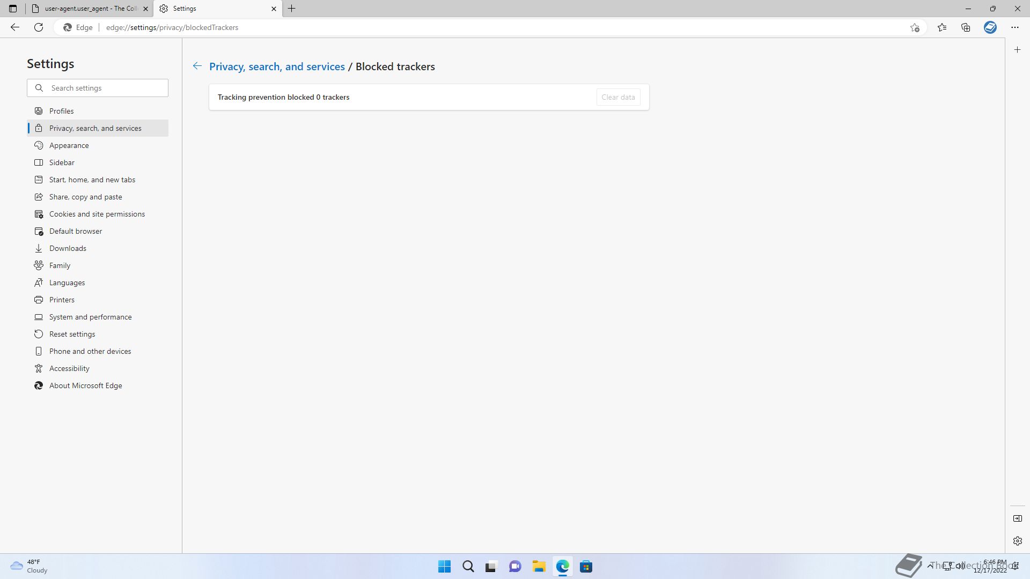The height and width of the screenshot is (579, 1030).
Task: Open a new tab with plus button
Action: point(292,9)
